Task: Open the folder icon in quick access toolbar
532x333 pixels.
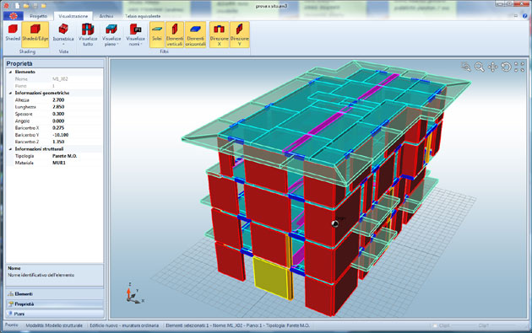Action: point(26,5)
